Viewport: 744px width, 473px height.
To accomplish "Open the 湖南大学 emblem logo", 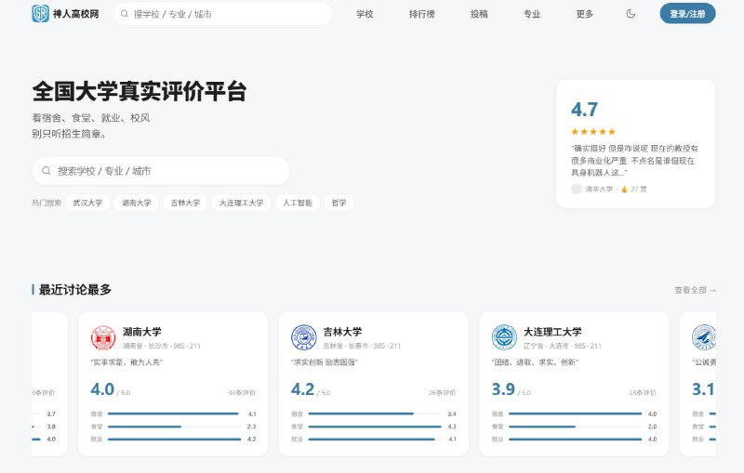I will click(103, 338).
